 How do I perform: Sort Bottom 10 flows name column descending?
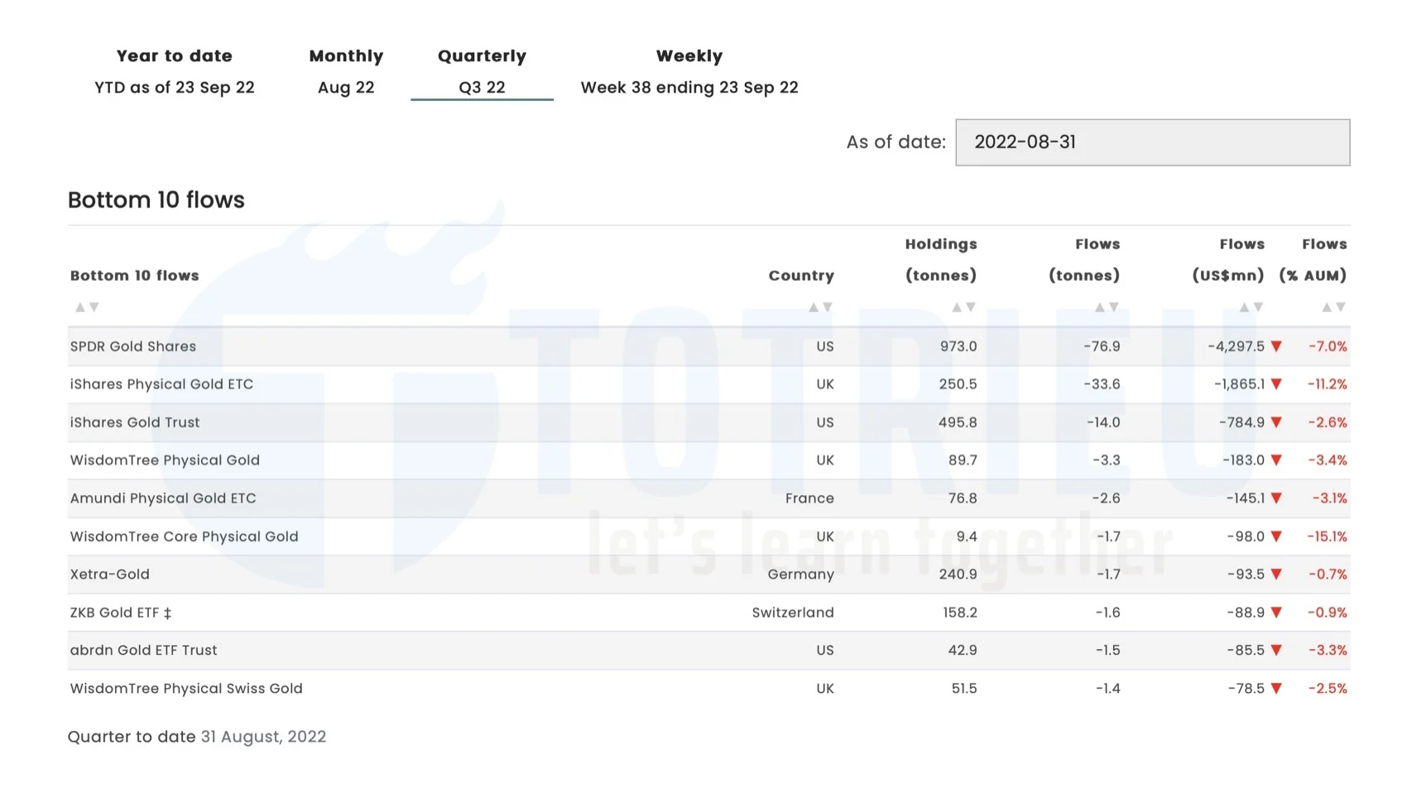coord(94,307)
